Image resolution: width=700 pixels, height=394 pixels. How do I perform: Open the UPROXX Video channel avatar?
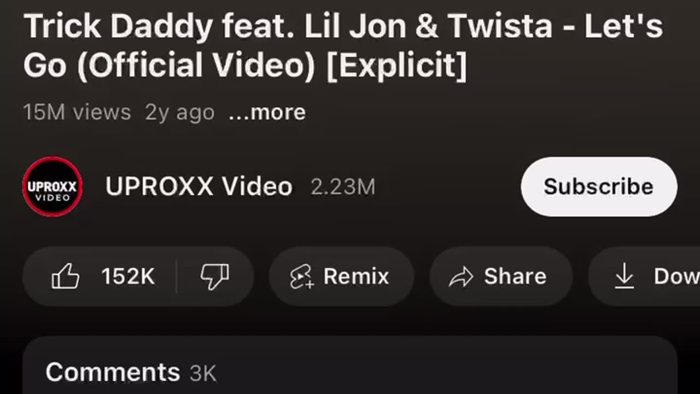52,187
